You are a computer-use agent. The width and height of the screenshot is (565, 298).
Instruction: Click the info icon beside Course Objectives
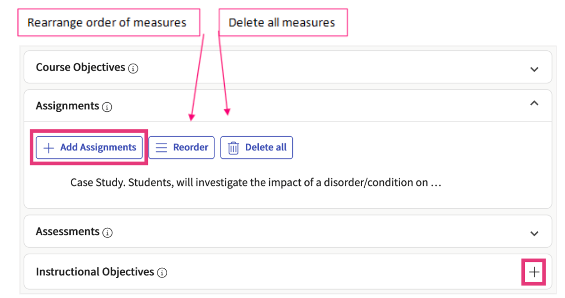[133, 69]
